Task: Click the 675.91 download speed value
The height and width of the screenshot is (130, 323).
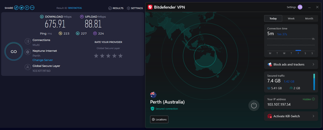Action: [55, 24]
